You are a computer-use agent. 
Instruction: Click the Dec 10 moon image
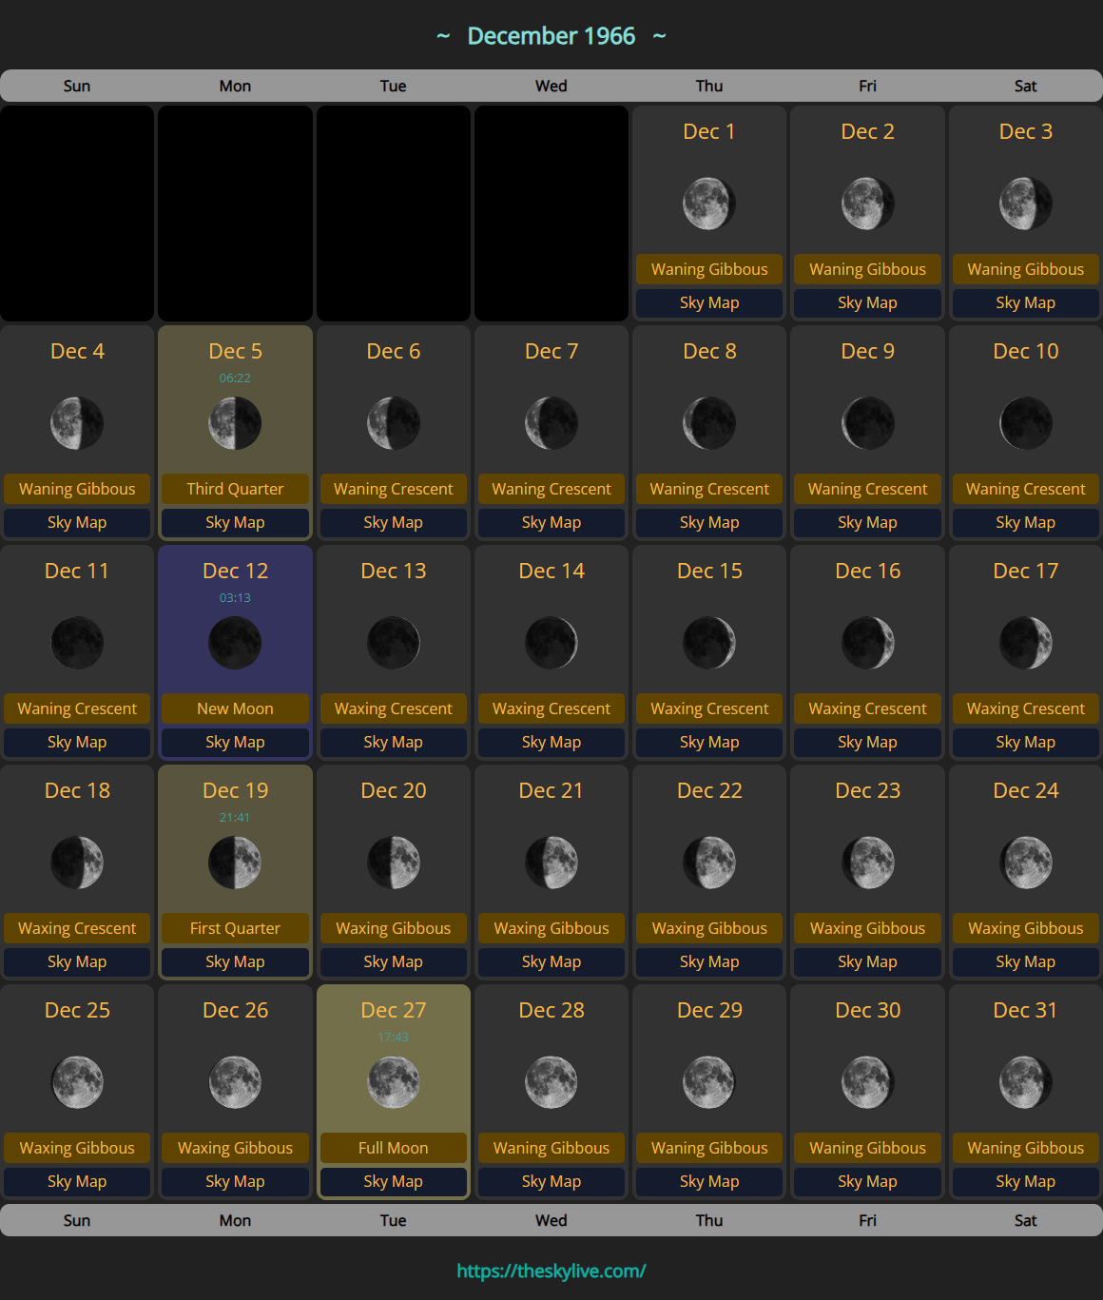tap(1026, 423)
